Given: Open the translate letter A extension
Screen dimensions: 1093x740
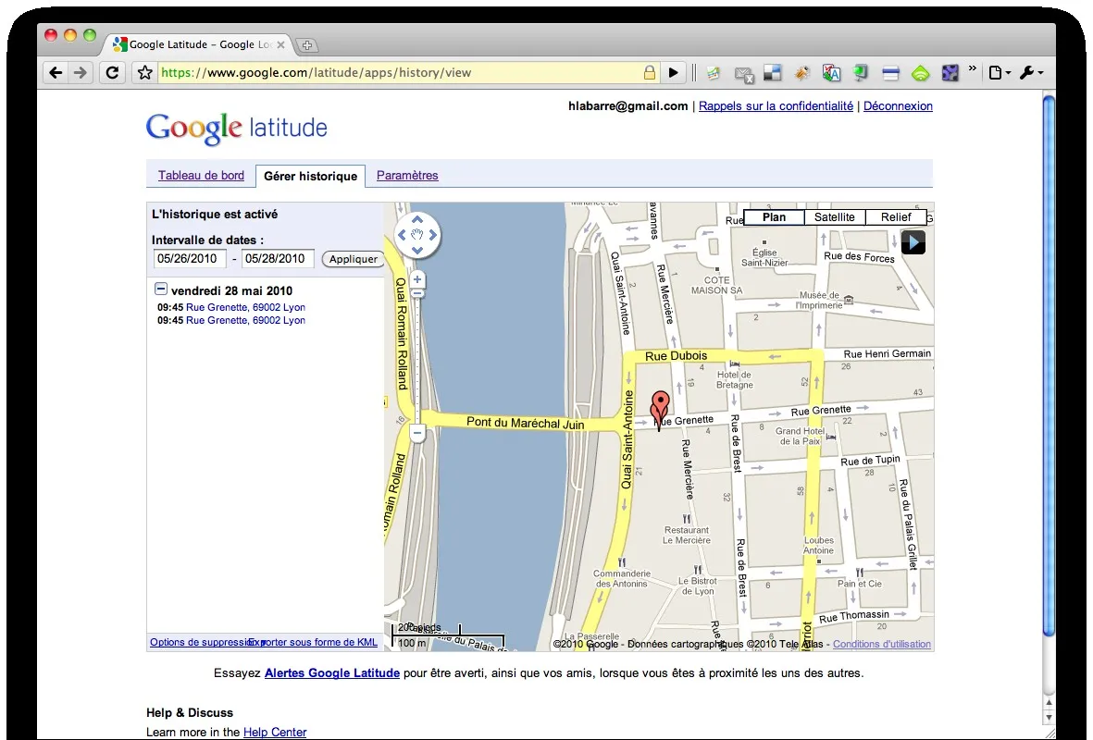Looking at the screenshot, I should pos(831,72).
